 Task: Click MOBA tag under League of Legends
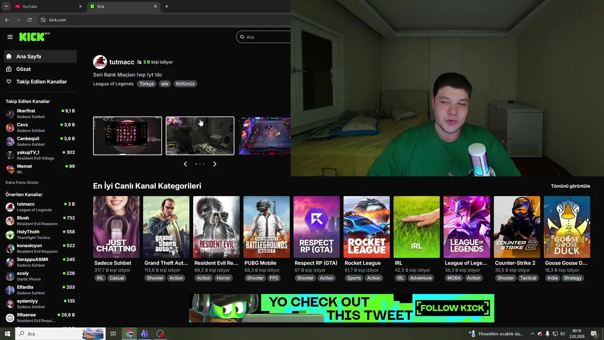454,278
